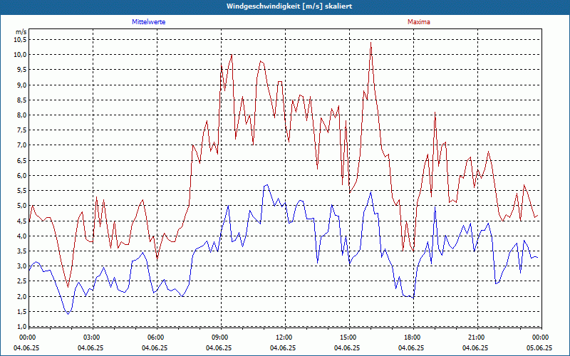Click the '4,5' y-axis value
570x356 pixels.
coord(21,221)
